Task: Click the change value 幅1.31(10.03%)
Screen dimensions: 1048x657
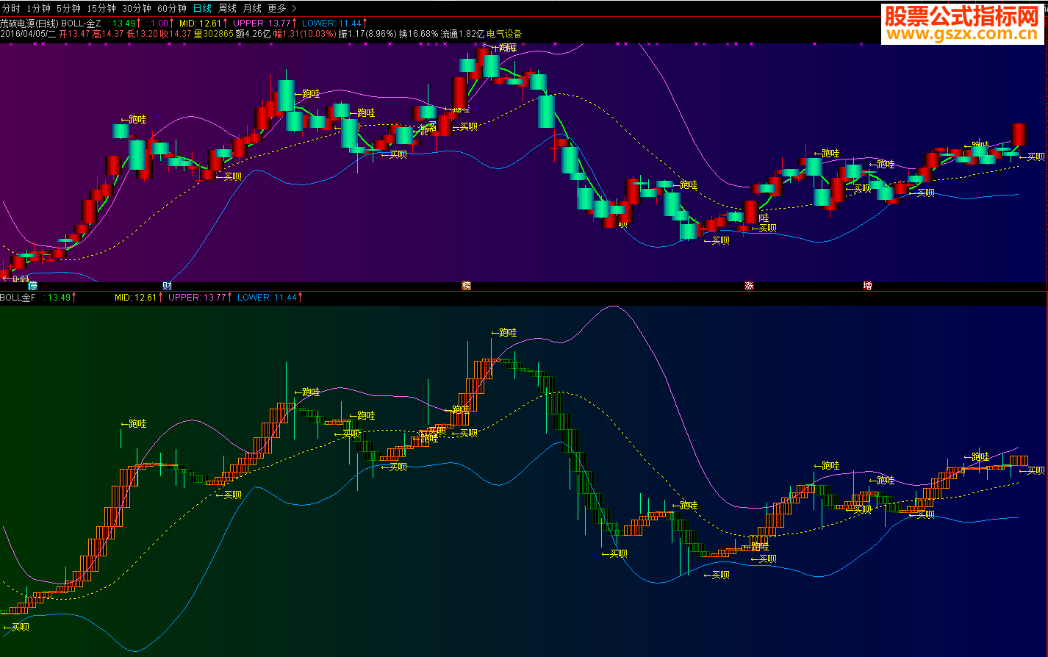Action: click(x=305, y=34)
